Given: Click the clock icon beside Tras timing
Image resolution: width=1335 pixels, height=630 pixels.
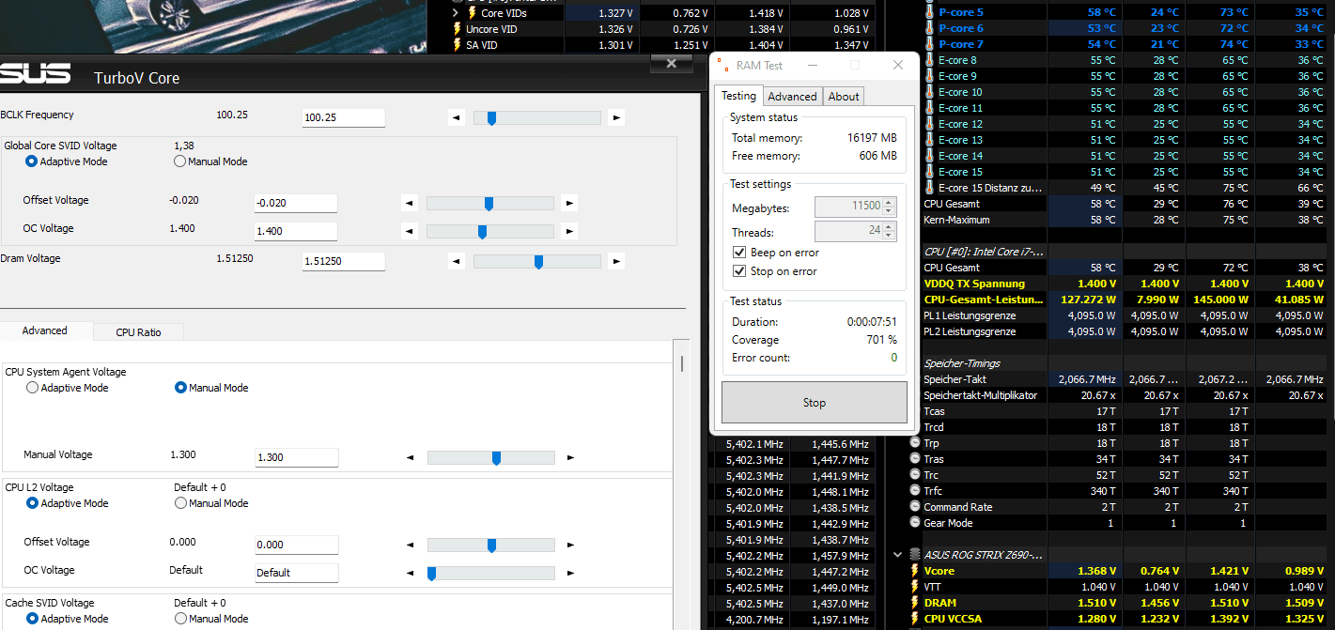Looking at the screenshot, I should click(915, 459).
